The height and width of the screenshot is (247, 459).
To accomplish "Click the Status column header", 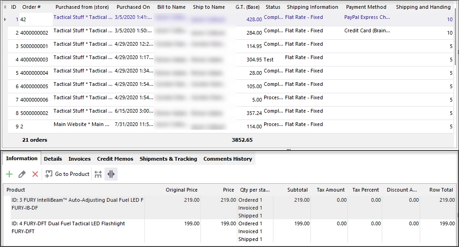I will click(x=273, y=7).
